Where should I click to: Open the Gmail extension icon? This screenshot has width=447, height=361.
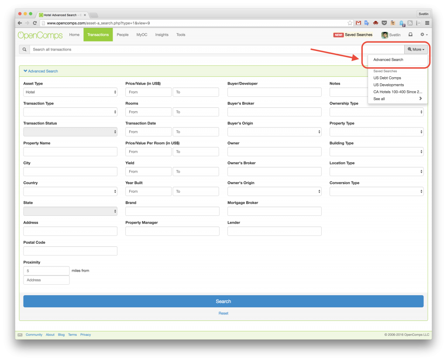[358, 23]
